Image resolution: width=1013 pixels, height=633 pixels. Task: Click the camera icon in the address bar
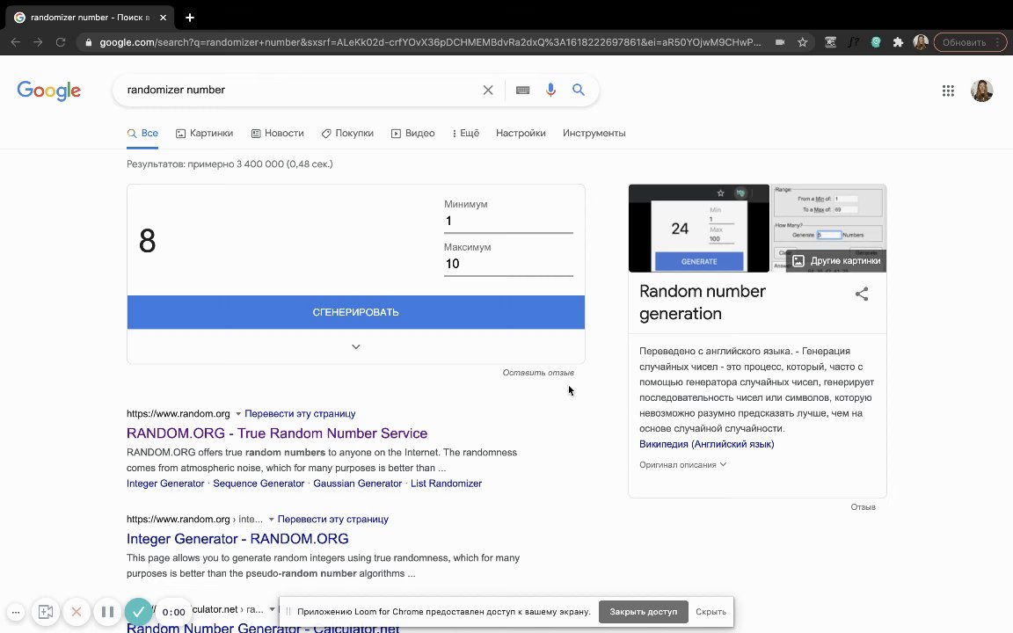[x=780, y=42]
